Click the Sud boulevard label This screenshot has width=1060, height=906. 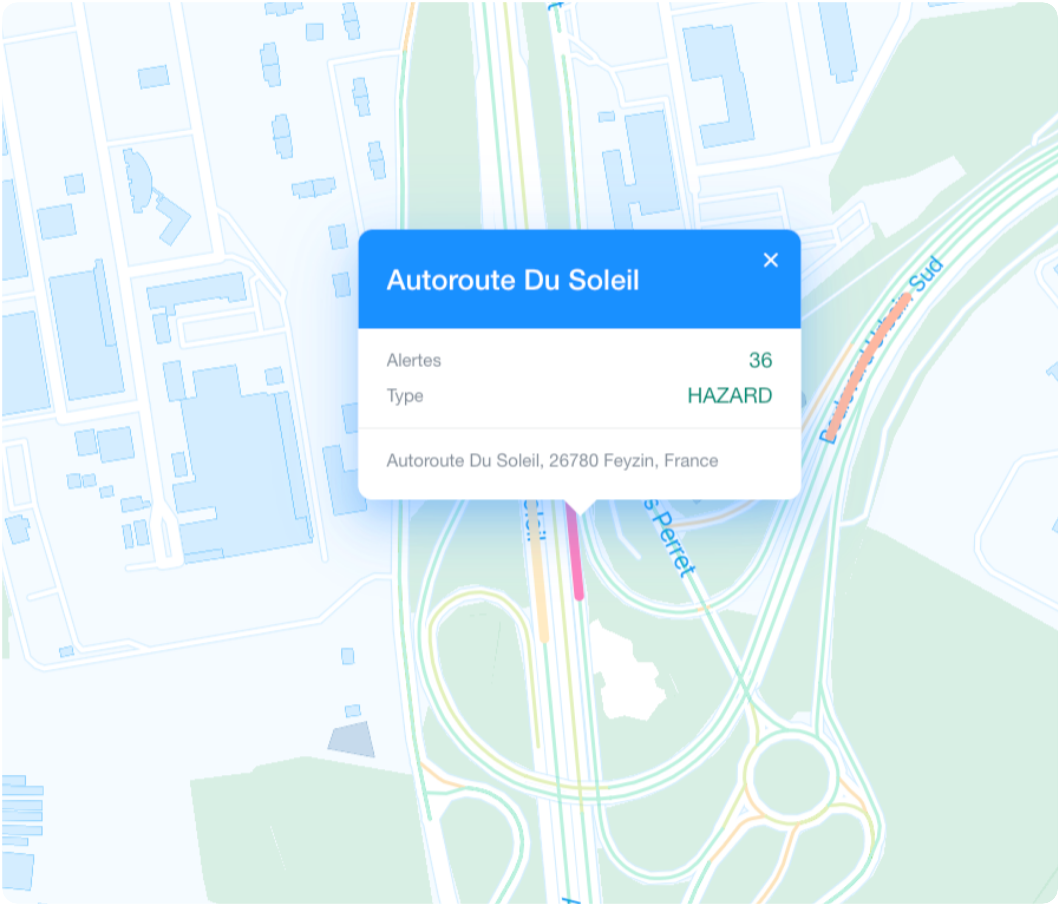(x=927, y=274)
